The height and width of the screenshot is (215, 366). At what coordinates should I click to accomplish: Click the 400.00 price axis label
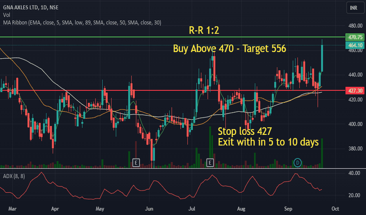click(355, 124)
